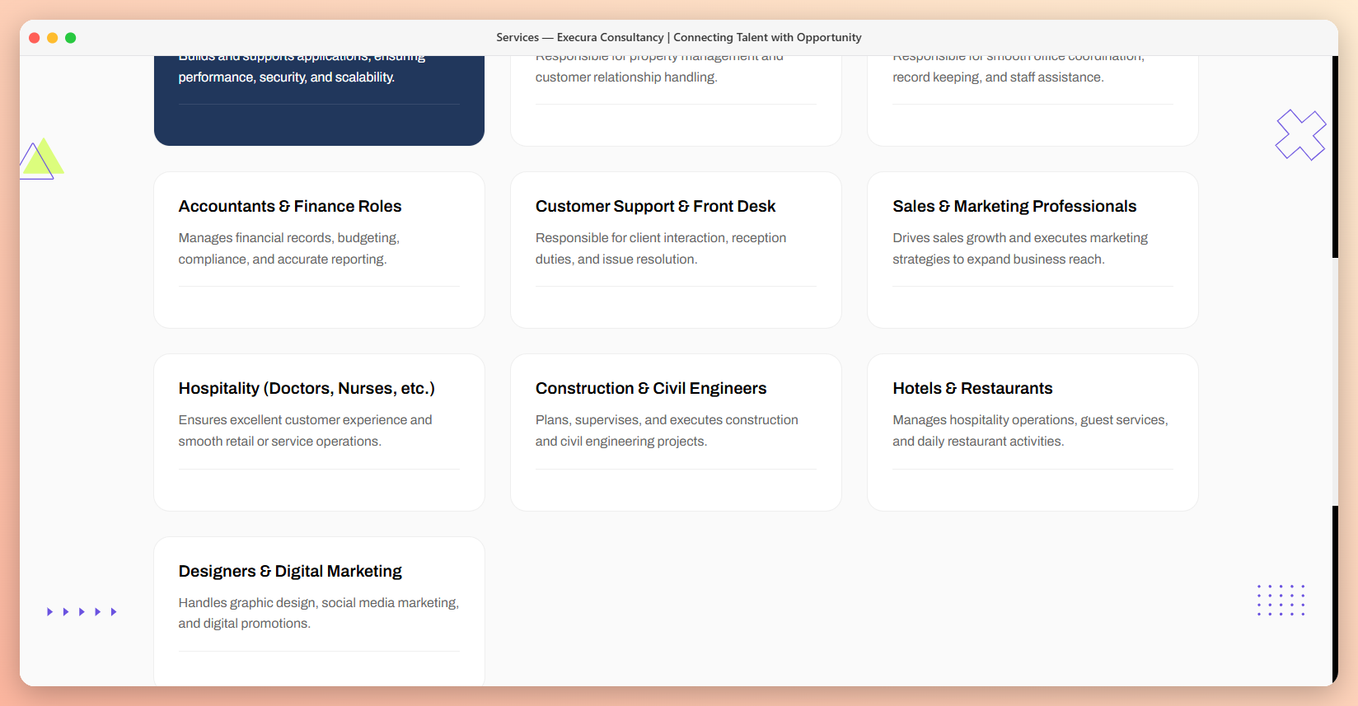1358x706 pixels.
Task: Open Customer Support & Front Desk heading
Action: click(655, 206)
